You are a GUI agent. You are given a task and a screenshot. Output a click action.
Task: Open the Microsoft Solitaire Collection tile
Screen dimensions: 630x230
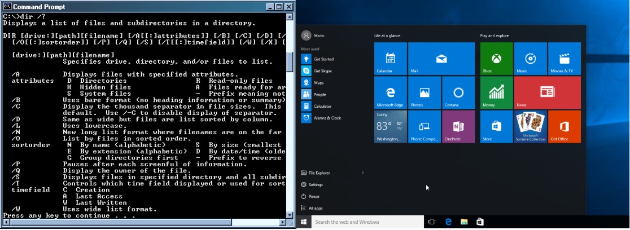coord(530,127)
